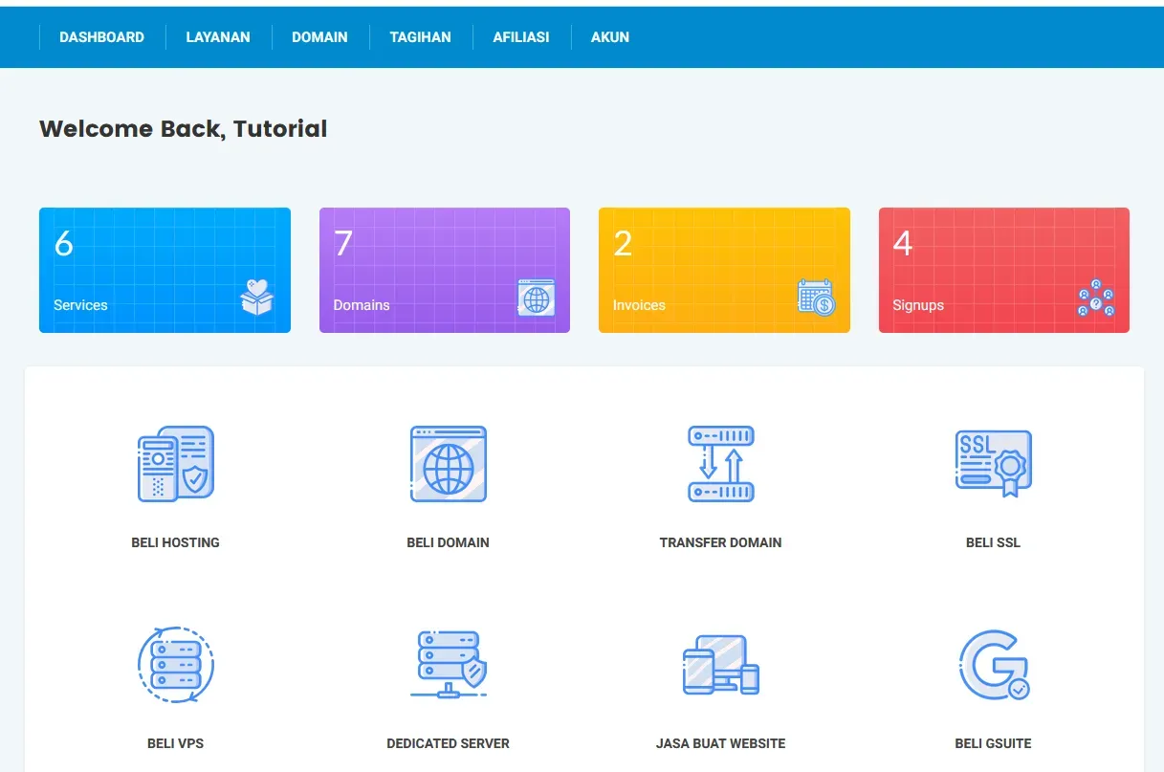Open the Afiliasi menu

point(521,37)
